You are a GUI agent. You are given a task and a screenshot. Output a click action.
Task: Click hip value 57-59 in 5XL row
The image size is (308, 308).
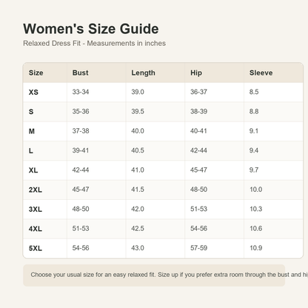[198, 248]
